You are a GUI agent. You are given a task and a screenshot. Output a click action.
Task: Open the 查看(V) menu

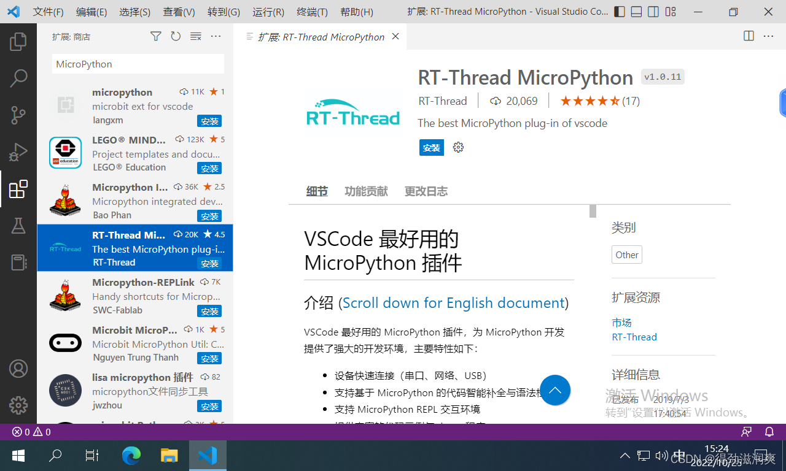179,12
